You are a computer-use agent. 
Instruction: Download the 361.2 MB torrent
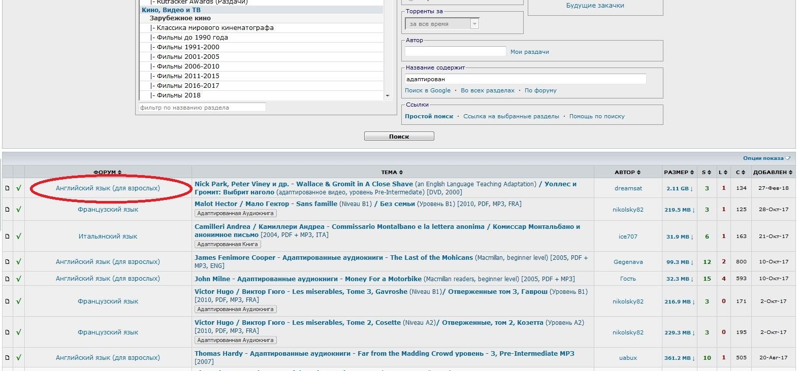(679, 358)
